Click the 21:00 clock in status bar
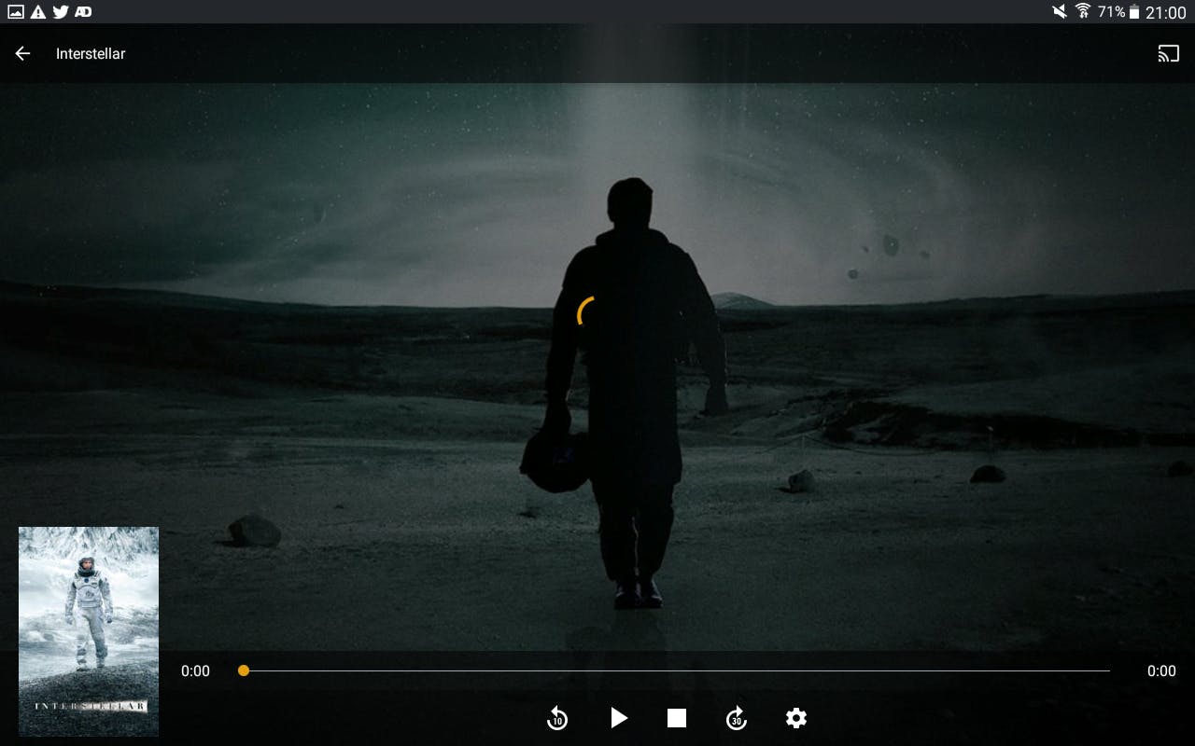The width and height of the screenshot is (1195, 746). pos(1165,12)
